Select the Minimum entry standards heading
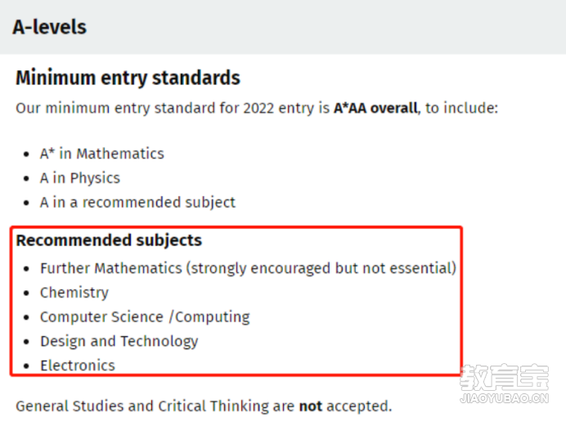Viewport: 566px width, 422px height. coord(128,78)
